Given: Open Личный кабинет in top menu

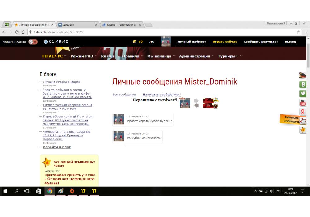Looking at the screenshot, I should [192, 42].
